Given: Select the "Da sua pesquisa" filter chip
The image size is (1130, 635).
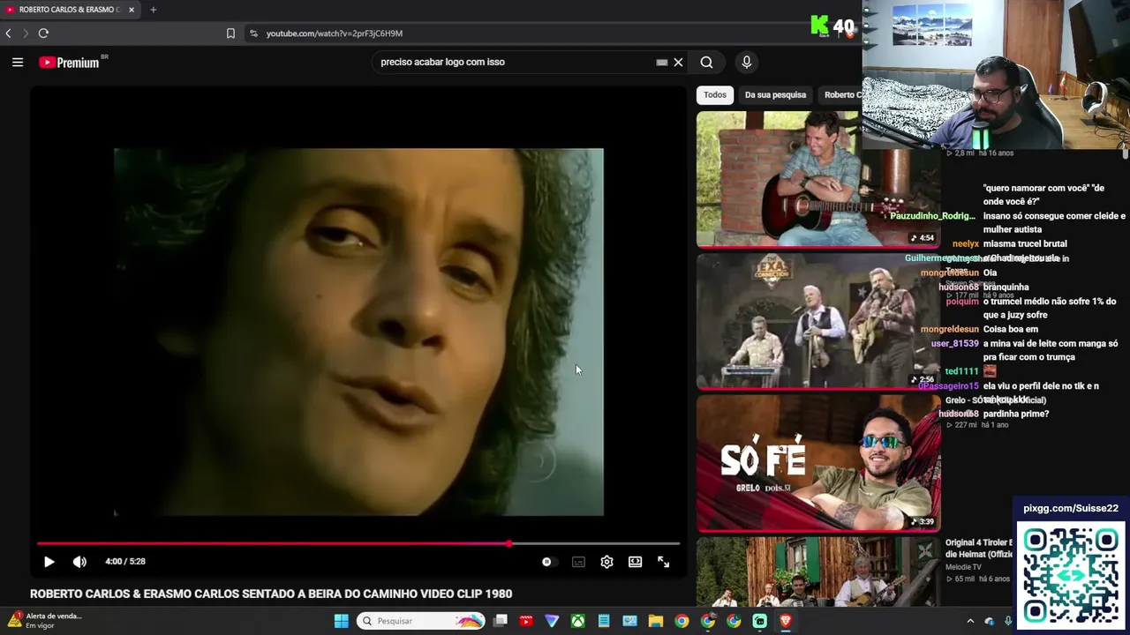Looking at the screenshot, I should pyautogui.click(x=775, y=94).
